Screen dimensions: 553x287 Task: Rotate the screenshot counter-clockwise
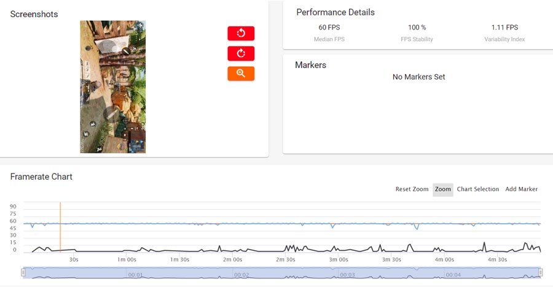coord(241,33)
